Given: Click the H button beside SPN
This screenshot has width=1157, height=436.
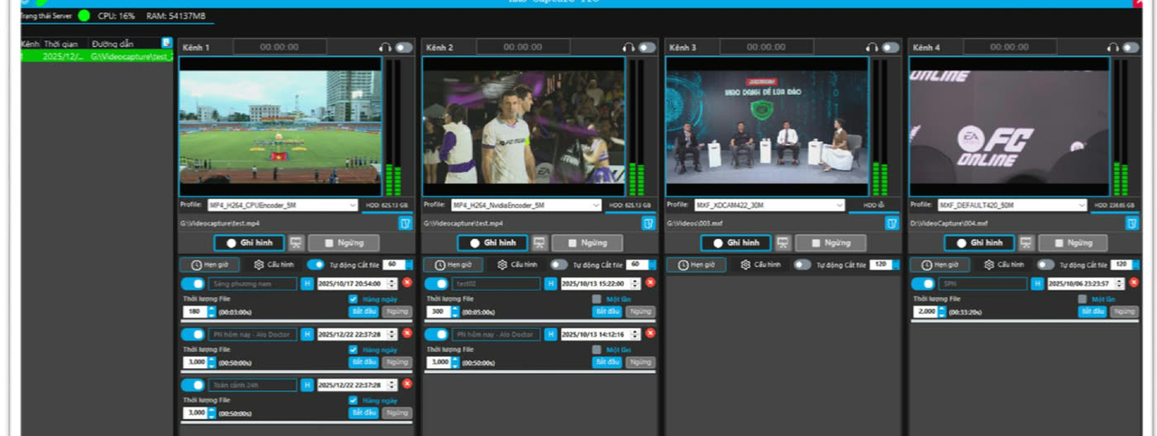Looking at the screenshot, I should 1038,284.
